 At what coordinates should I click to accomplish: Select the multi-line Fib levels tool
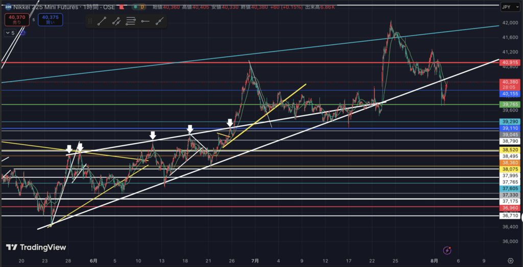130,21
